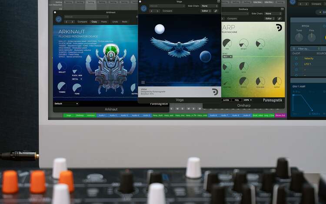The image size is (326, 204).
Task: Go to previous preset in Voga
Action: tap(152, 11)
